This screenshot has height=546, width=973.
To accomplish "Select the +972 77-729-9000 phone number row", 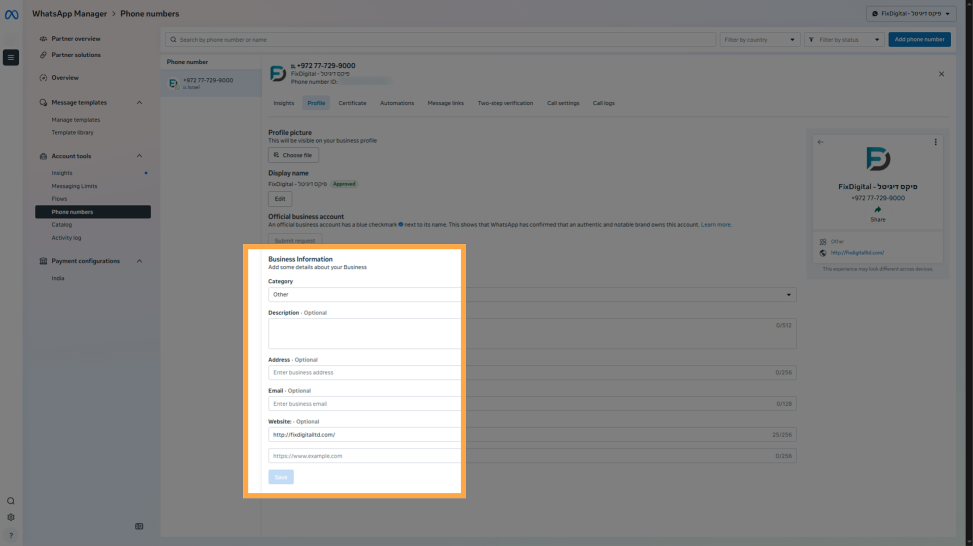I will pyautogui.click(x=211, y=83).
